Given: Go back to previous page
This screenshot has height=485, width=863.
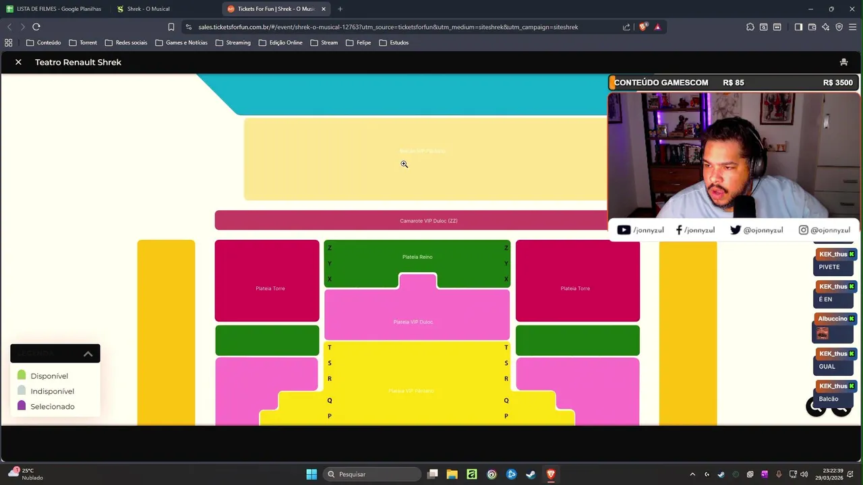Looking at the screenshot, I should tap(9, 27).
